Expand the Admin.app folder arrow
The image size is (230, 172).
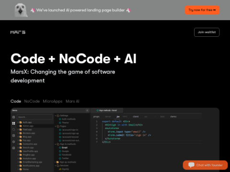click(x=18, y=126)
